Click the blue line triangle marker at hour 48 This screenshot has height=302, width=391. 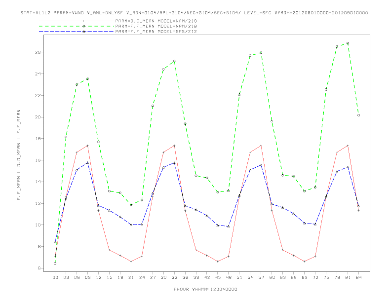pyautogui.click(x=229, y=226)
